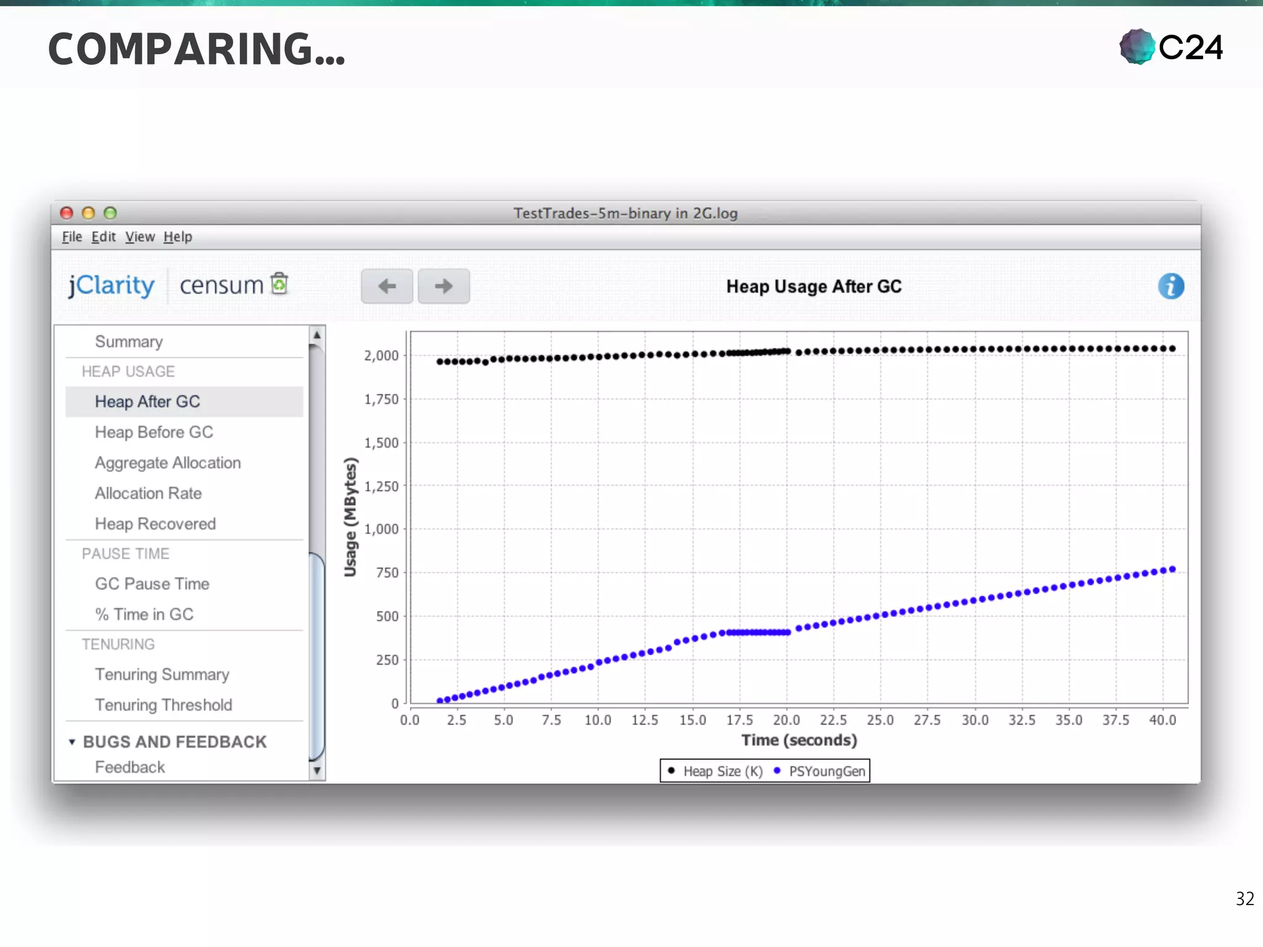Viewport: 1263px width, 947px height.
Task: Select Tenuring Threshold in sidebar
Action: point(163,705)
